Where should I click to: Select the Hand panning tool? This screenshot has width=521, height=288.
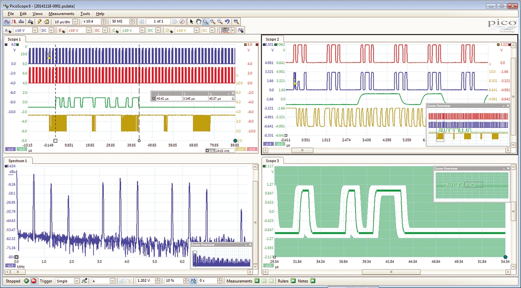[x=198, y=21]
